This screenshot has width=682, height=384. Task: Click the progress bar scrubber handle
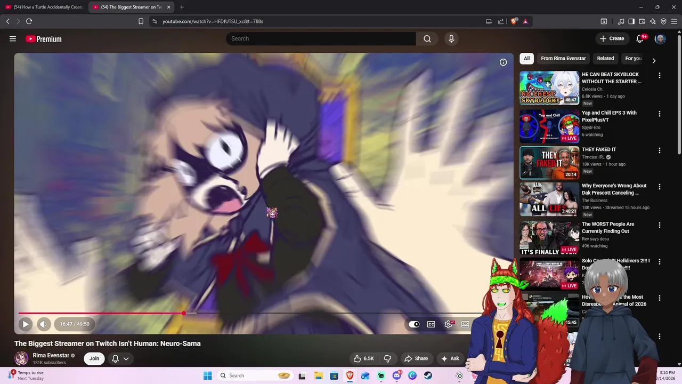(x=184, y=313)
